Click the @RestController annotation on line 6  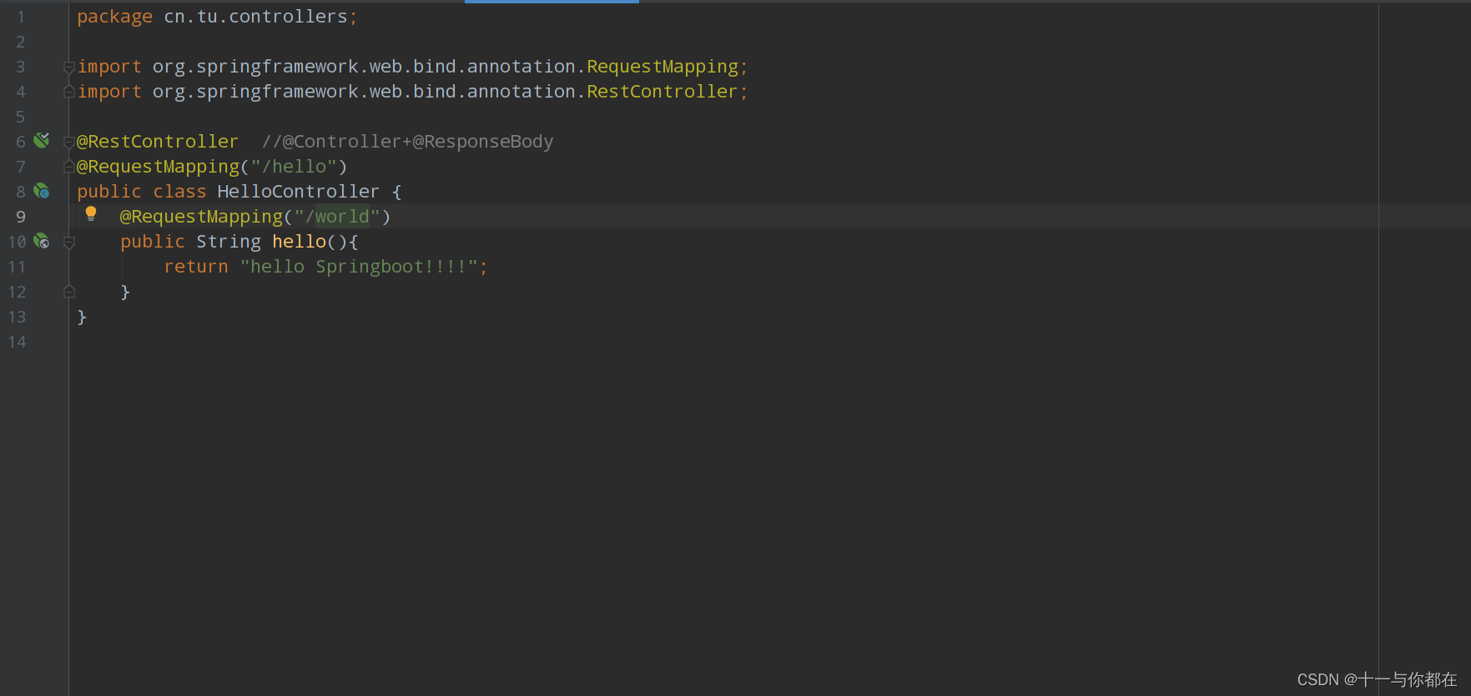tap(158, 142)
